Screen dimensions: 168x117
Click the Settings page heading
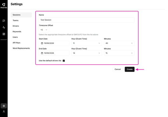click(x=17, y=4)
